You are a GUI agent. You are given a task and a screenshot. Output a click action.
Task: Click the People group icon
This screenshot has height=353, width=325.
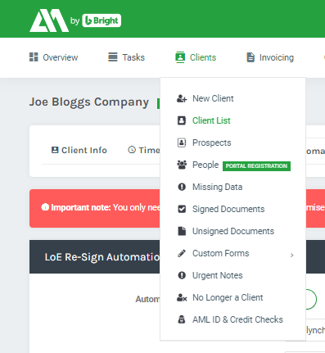click(x=182, y=165)
